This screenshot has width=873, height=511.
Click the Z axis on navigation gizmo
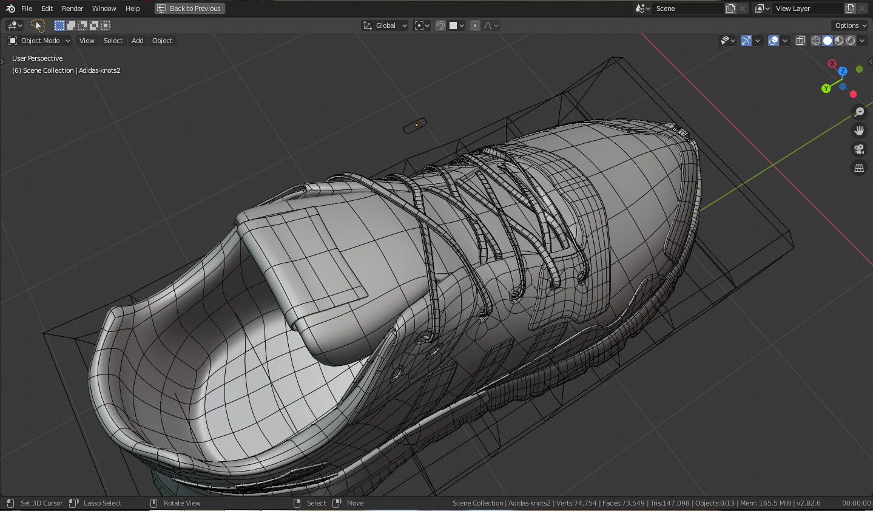(843, 71)
